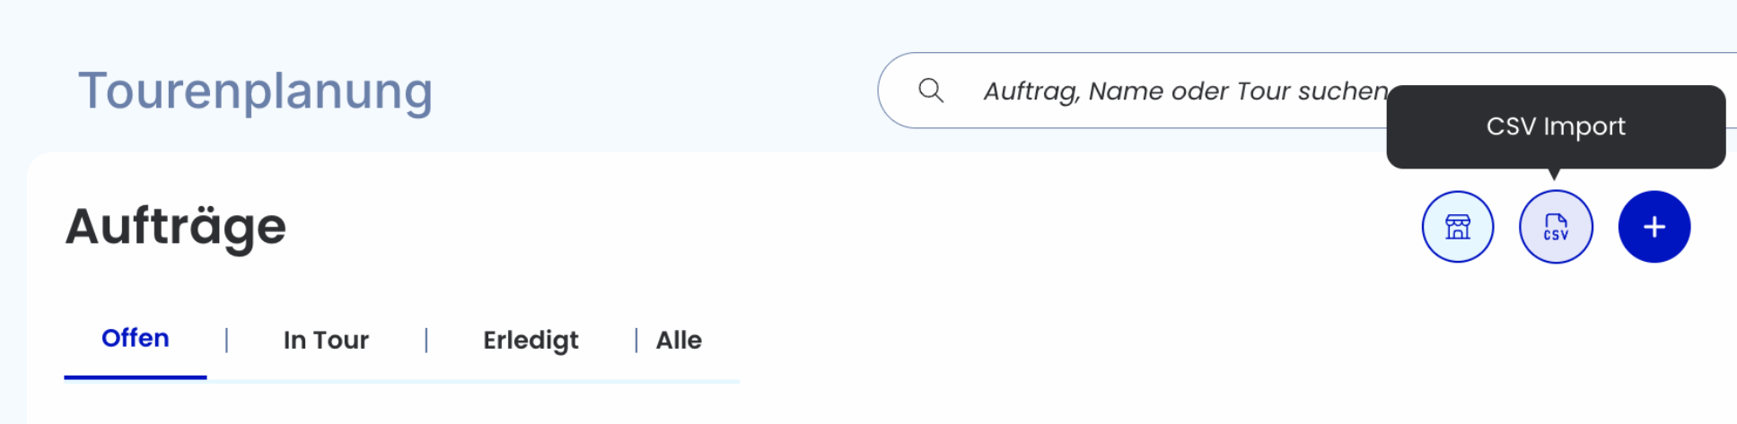Open the shop icon in the Aufträge header
This screenshot has height=424, width=1737.
click(1458, 227)
